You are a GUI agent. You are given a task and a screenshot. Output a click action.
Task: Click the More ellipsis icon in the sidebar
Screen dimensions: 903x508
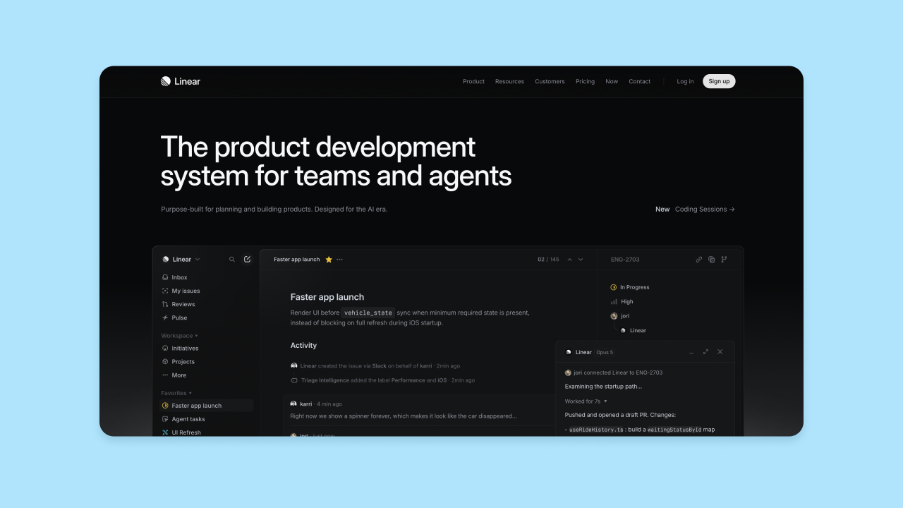165,375
